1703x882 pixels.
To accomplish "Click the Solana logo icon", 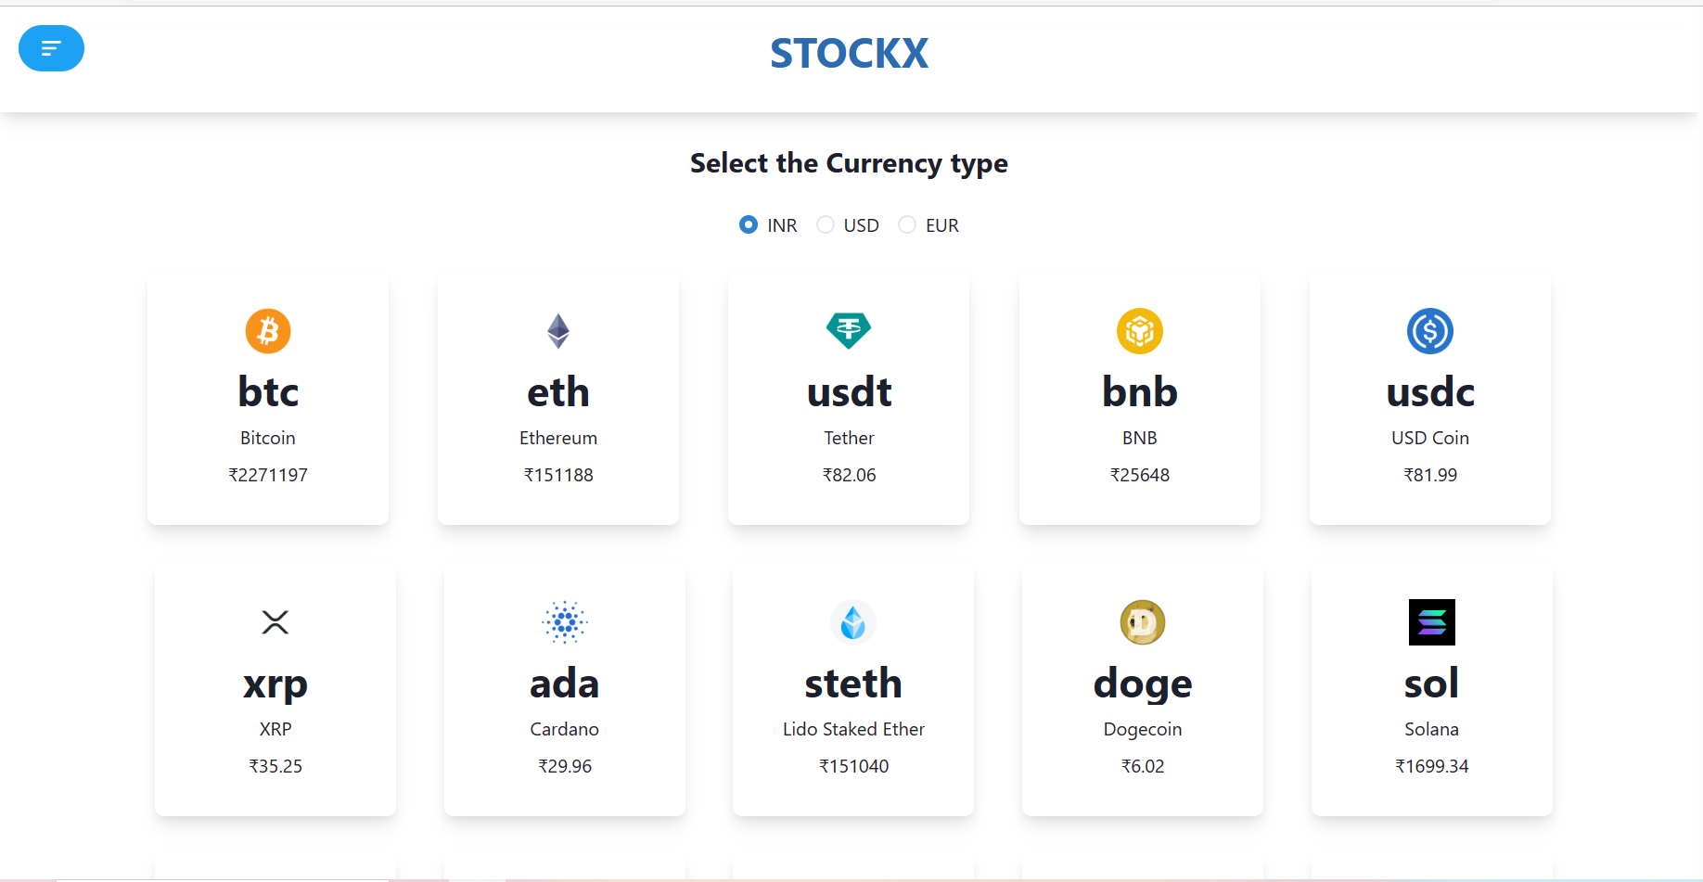I will click(x=1431, y=622).
